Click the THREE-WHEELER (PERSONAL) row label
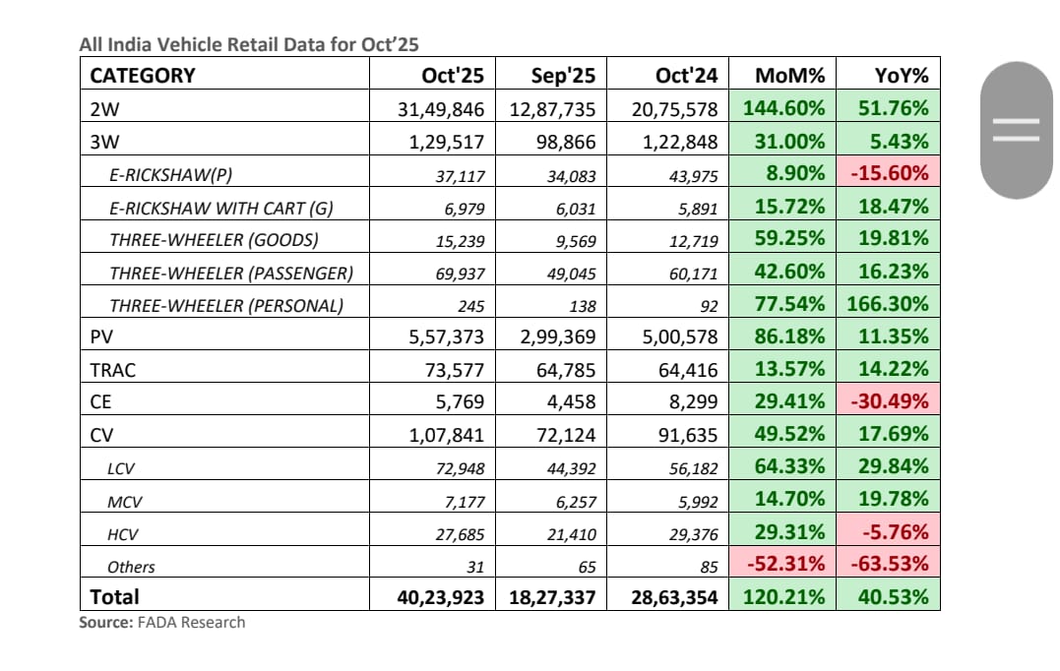Viewport: 1060px width, 671px height. click(226, 305)
